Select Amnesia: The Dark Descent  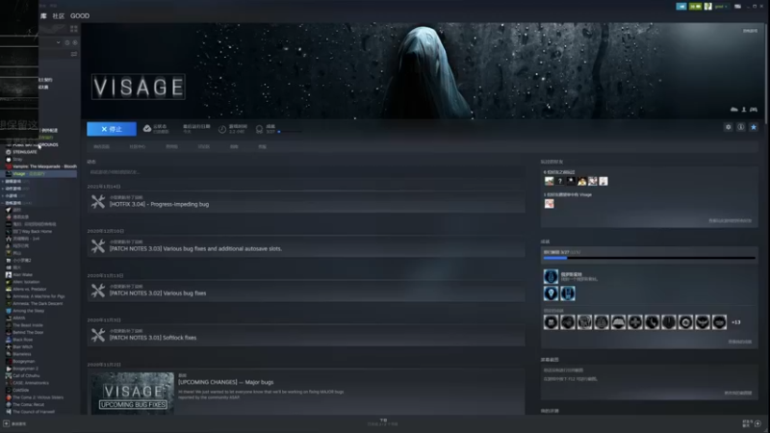38,303
